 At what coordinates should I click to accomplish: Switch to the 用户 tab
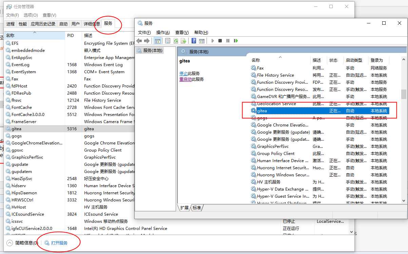coord(76,24)
